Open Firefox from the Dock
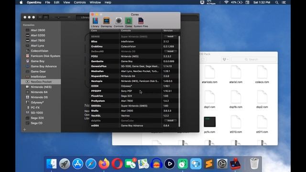The width and height of the screenshot is (306, 172). click(104, 163)
